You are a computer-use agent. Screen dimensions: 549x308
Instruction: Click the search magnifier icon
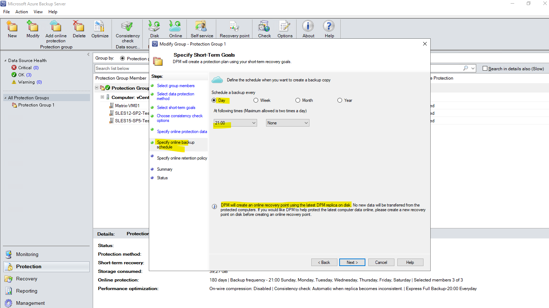[465, 68]
